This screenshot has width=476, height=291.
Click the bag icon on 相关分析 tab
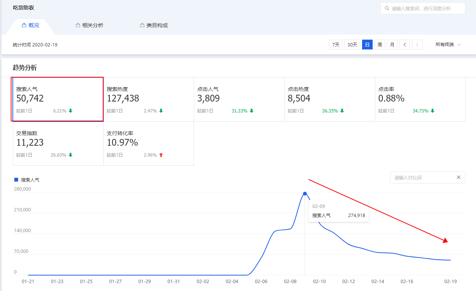click(78, 25)
